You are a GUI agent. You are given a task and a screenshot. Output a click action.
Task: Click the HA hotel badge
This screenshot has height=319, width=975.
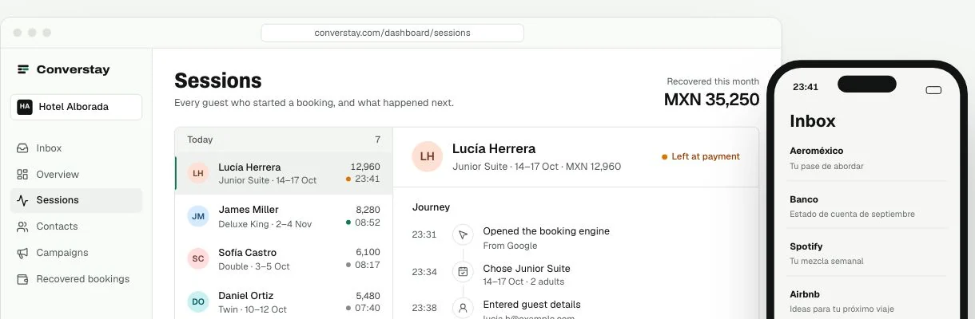[25, 107]
